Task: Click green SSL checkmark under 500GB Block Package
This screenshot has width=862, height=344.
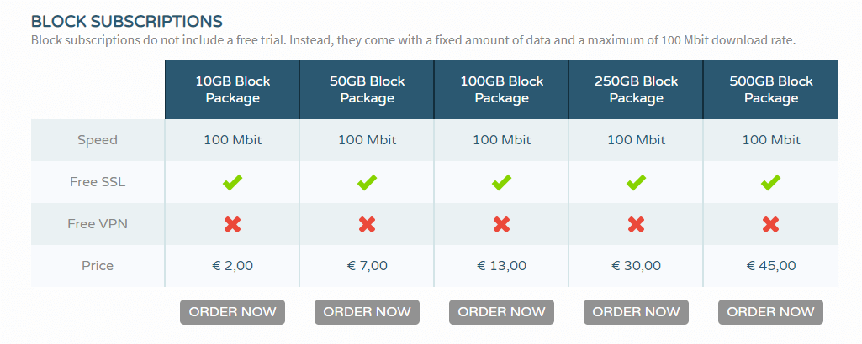Action: pyautogui.click(x=770, y=182)
